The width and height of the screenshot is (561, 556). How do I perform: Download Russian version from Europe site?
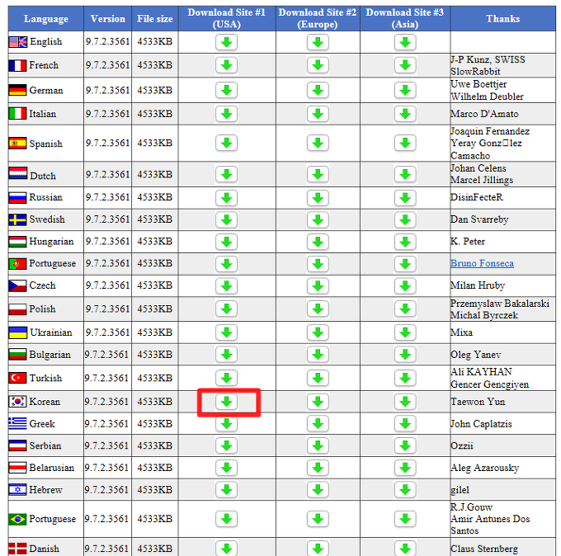(318, 198)
